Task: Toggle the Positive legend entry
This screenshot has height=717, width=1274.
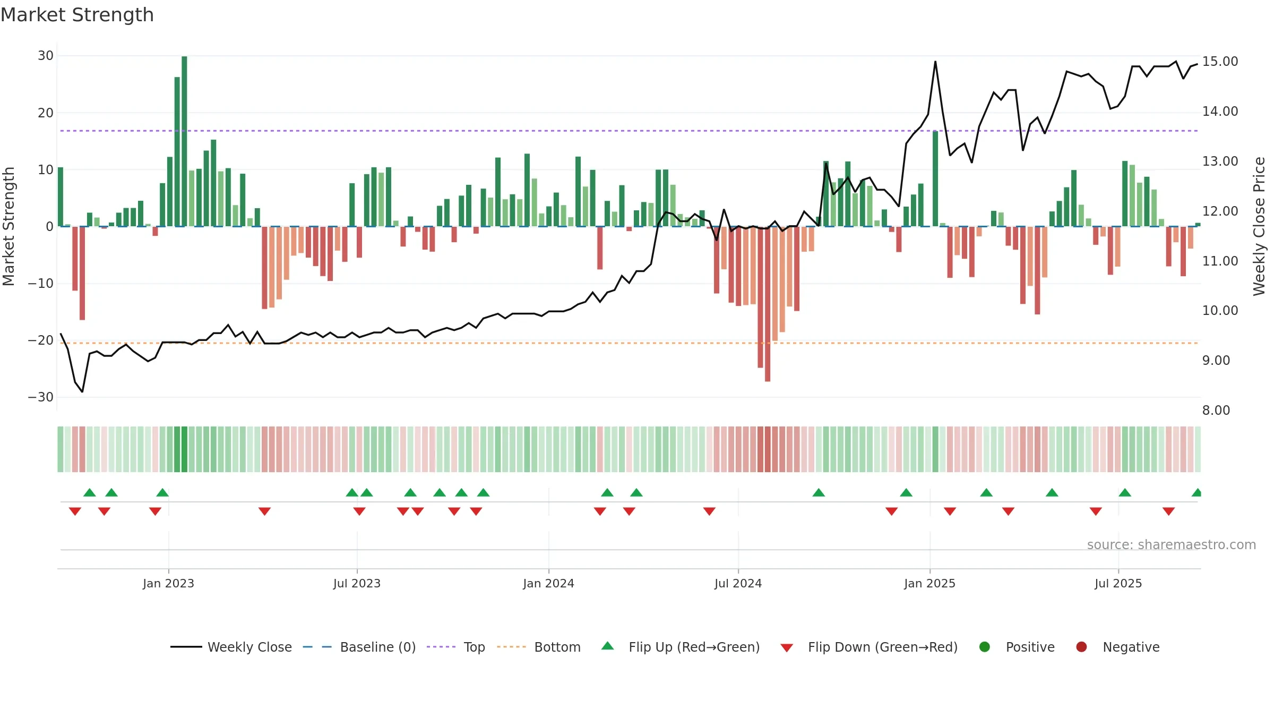Action: pos(1017,647)
